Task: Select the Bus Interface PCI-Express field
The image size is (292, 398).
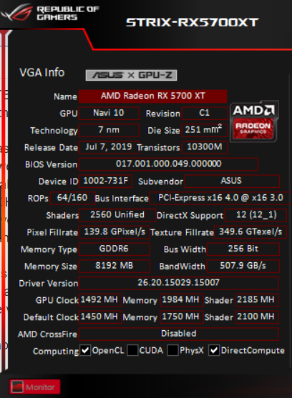Action: point(220,198)
